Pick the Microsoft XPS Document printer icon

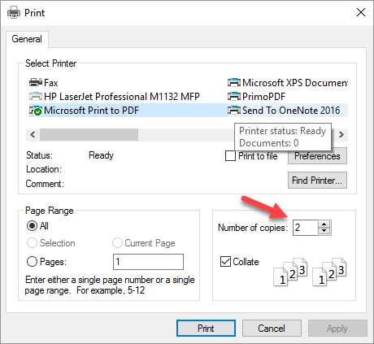234,82
